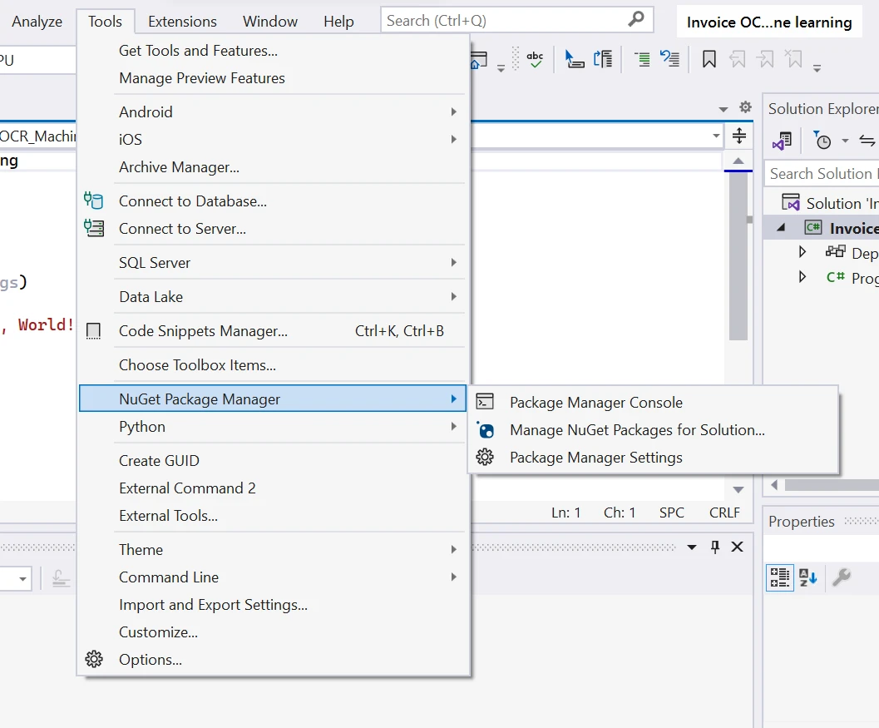Click the spell checker abc icon
The width and height of the screenshot is (879, 728).
tap(535, 59)
